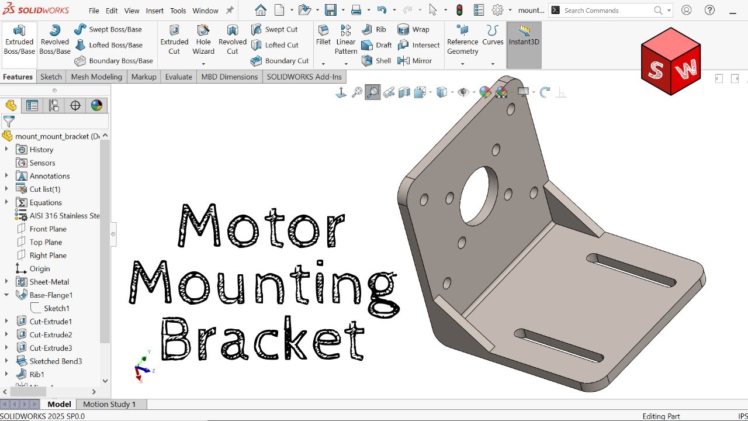
Task: Expand the Annotations tree node
Action: (6, 176)
